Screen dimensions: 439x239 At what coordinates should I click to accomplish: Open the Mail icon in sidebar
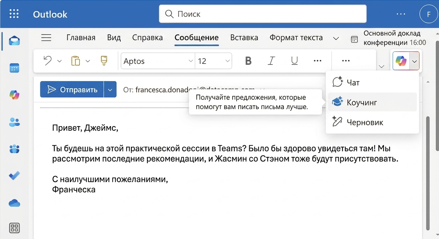tap(14, 41)
